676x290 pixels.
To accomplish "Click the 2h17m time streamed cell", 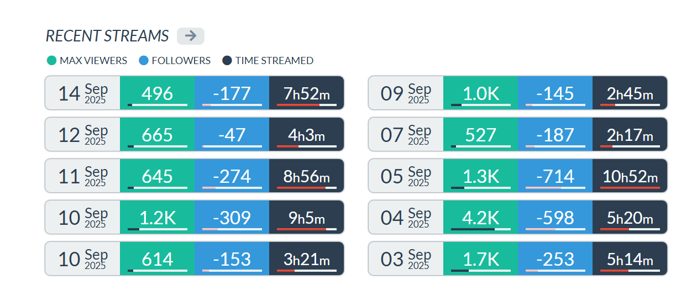I will (x=630, y=134).
